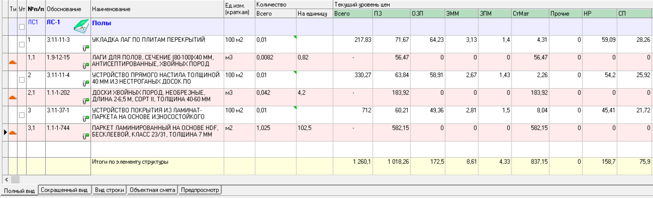The height and width of the screenshot is (198, 653).
Task: Click total price cell 217,83
Action: (x=353, y=45)
